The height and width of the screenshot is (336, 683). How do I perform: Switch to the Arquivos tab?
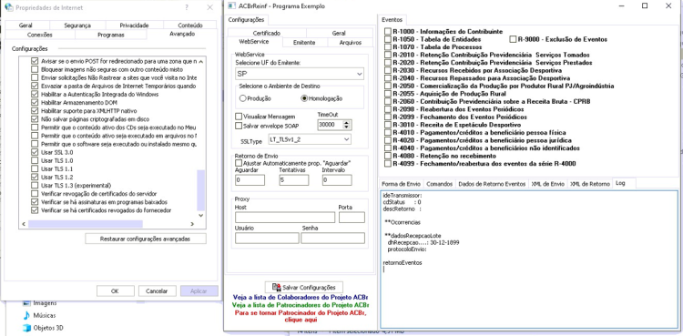pyautogui.click(x=351, y=43)
